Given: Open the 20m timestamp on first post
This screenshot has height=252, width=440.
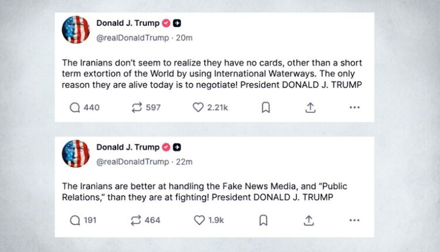Looking at the screenshot, I should [185, 38].
